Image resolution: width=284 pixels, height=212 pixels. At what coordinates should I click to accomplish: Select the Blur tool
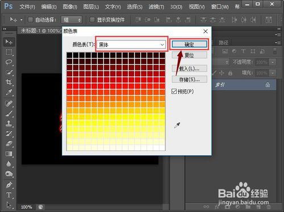tap(9, 164)
